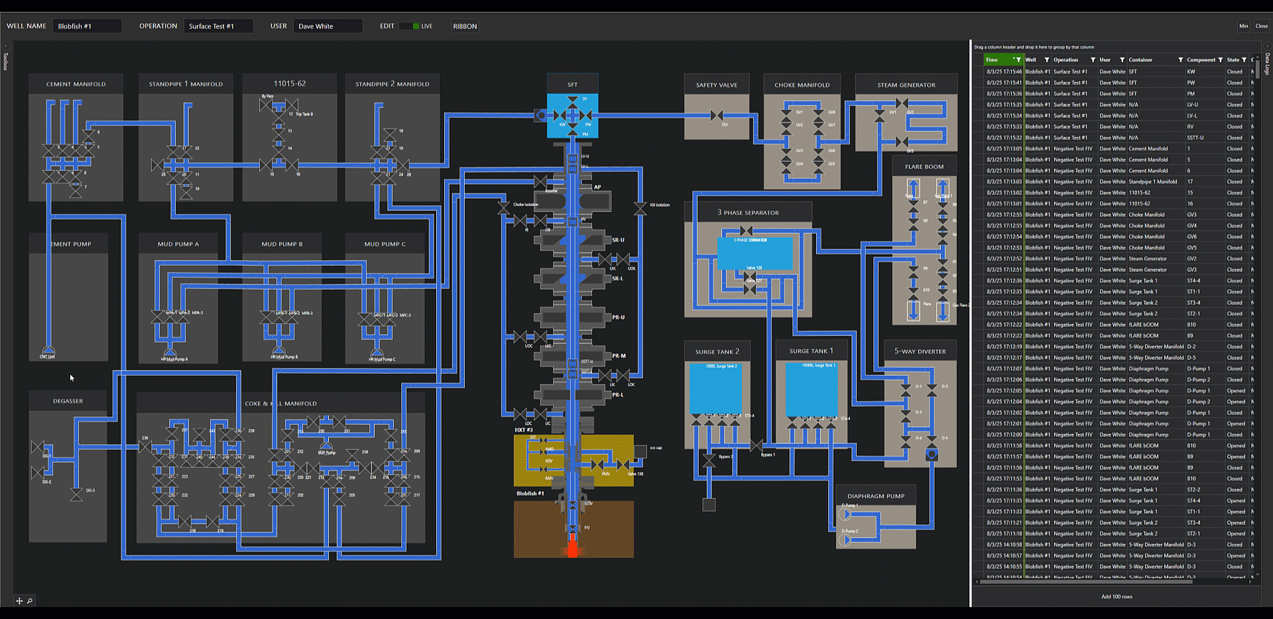Open the User column filter
The width and height of the screenshot is (1273, 619).
pos(1122,60)
